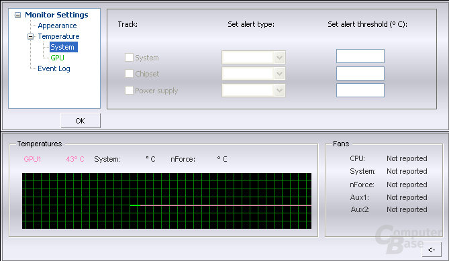Enable tracking for System temperature
Image resolution: width=449 pixels, height=261 pixels.
tap(129, 58)
